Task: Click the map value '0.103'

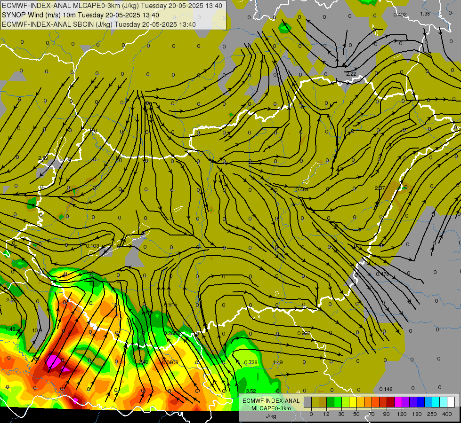Action: (93, 246)
